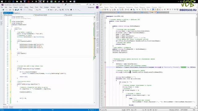Start debugging with the Start button
Viewport: 198px width, 111px height.
pyautogui.click(x=50, y=10)
